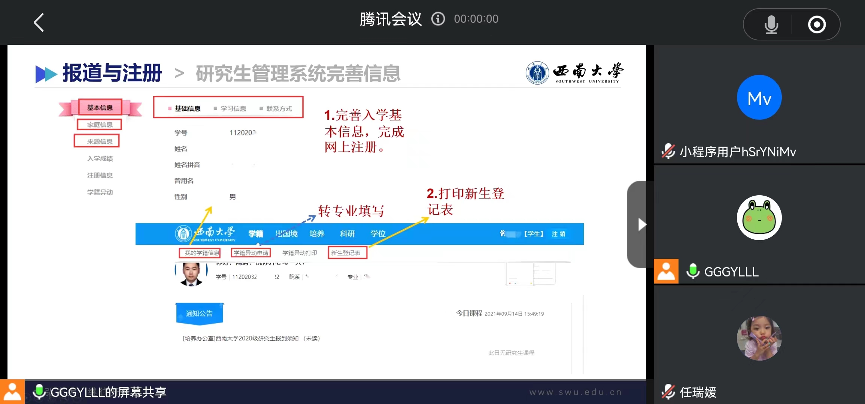The width and height of the screenshot is (865, 404).
Task: Tap the child photo avatar of 任瑞媛
Action: [x=759, y=338]
